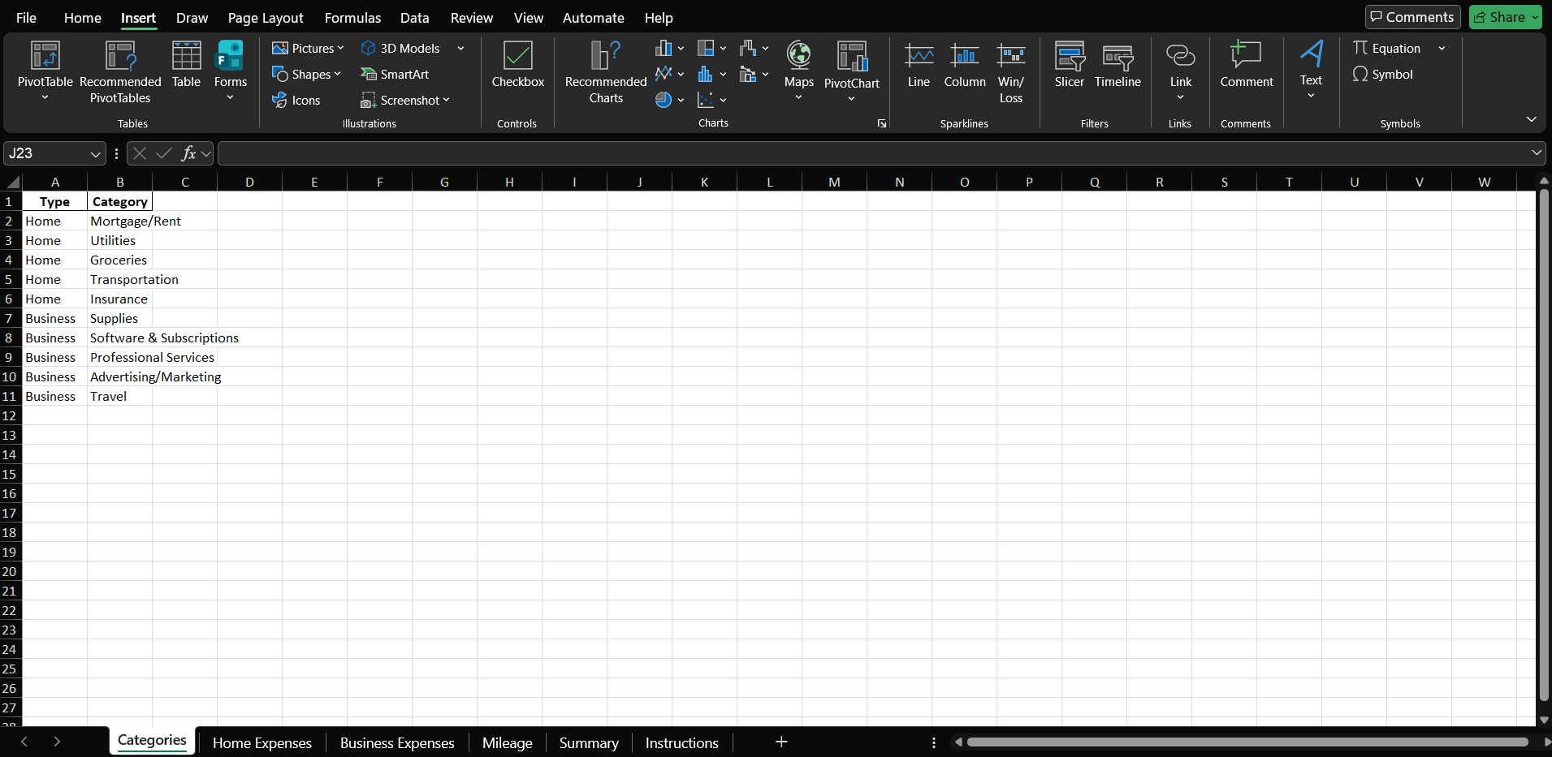Open the Name Box dropdown
This screenshot has width=1552, height=757.
pyautogui.click(x=95, y=153)
